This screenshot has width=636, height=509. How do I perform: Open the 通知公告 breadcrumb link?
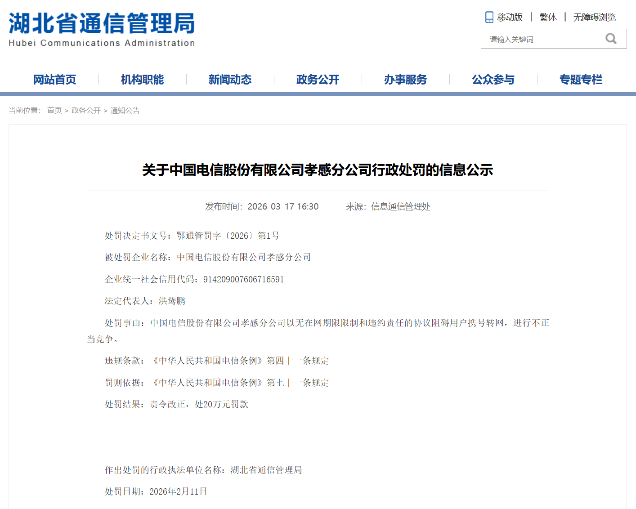tap(125, 111)
